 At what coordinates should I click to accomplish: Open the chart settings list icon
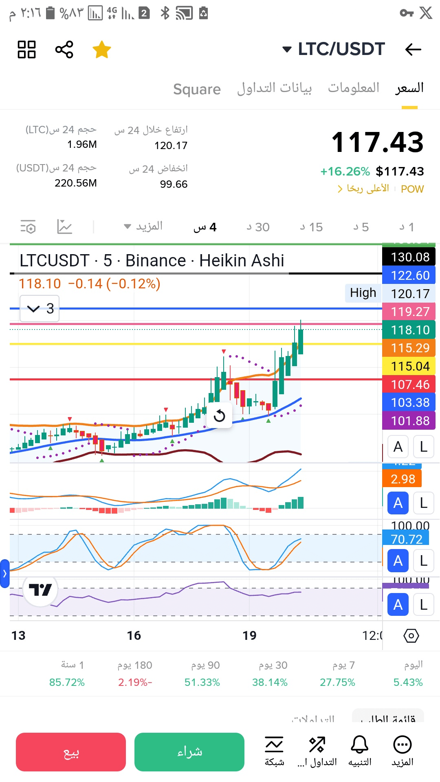tap(28, 226)
